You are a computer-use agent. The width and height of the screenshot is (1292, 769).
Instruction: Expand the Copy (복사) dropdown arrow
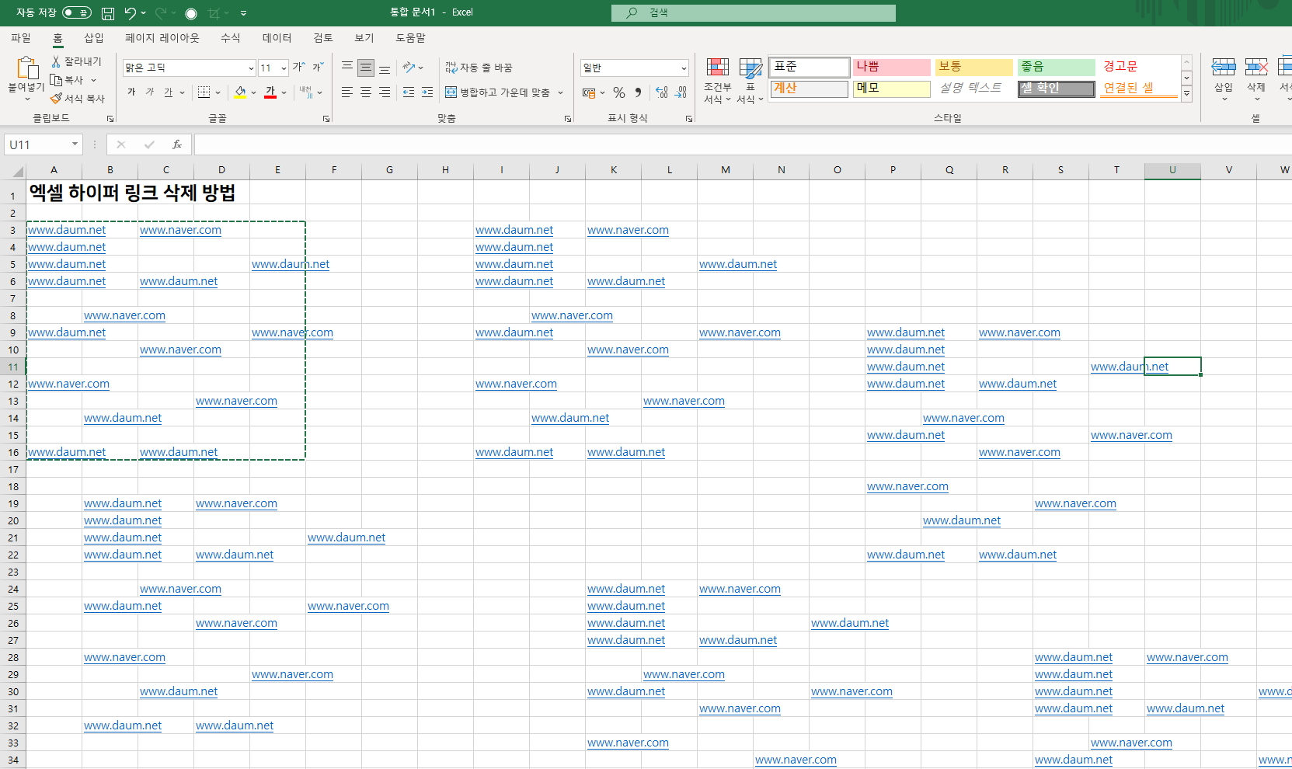click(x=94, y=80)
